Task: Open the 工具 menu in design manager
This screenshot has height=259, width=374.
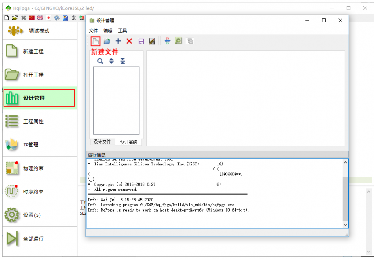Action: click(122, 30)
